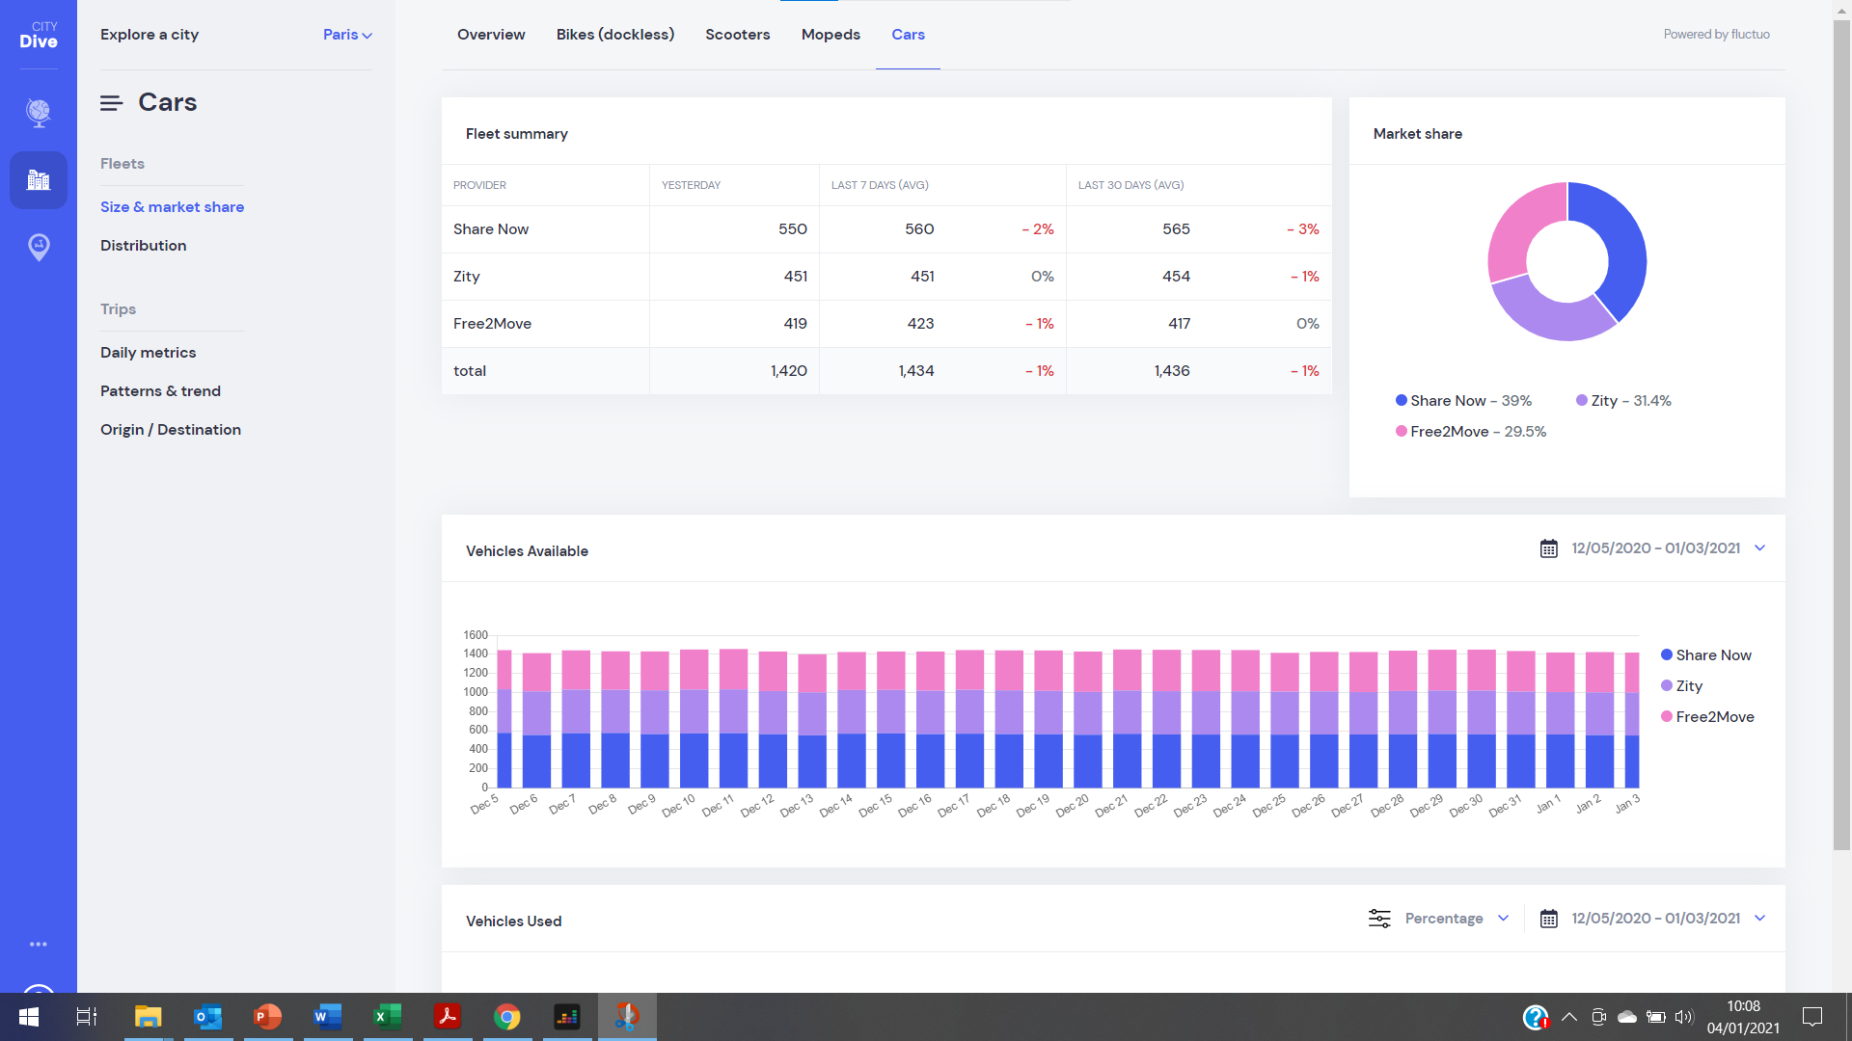This screenshot has width=1852, height=1041.
Task: Click the hamburger icon beside Cars heading
Action: [x=111, y=102]
